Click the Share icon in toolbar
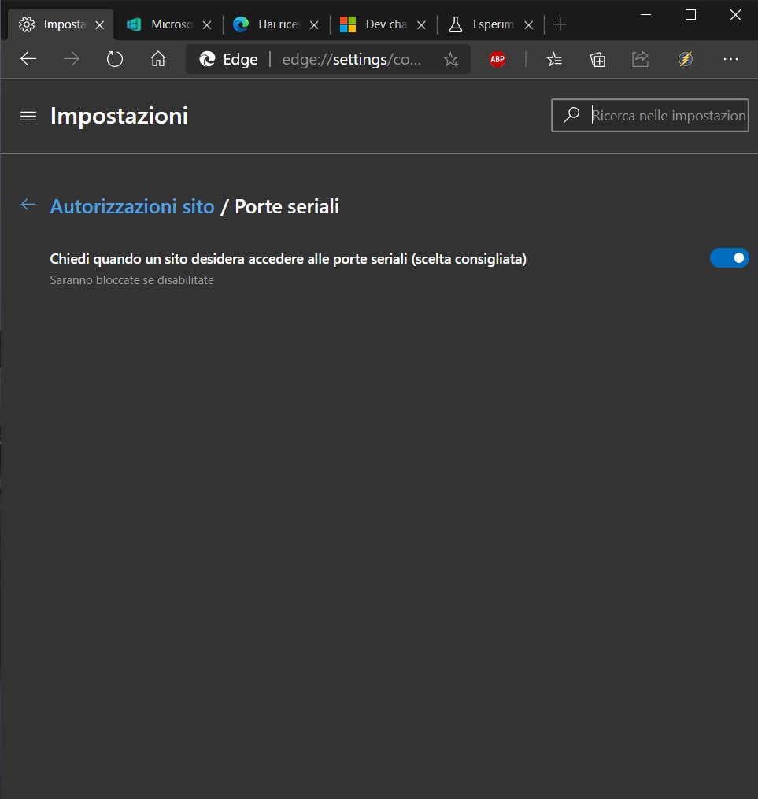Screen dimensions: 758x799 (641, 59)
